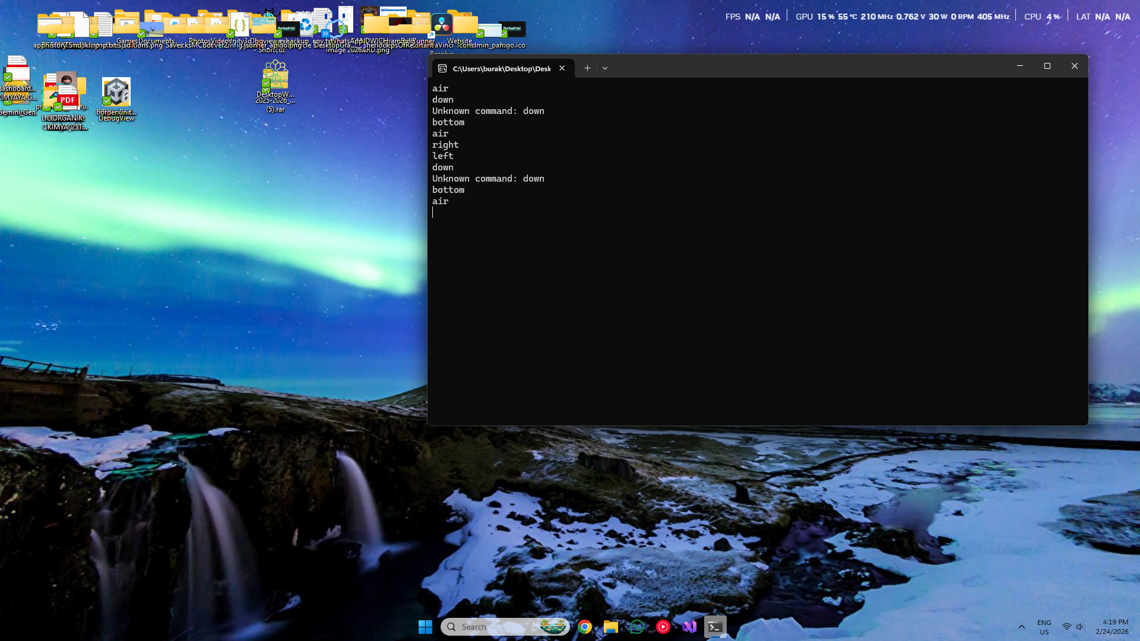Image resolution: width=1140 pixels, height=641 pixels.
Task: Open the Windows Start menu
Action: [425, 627]
